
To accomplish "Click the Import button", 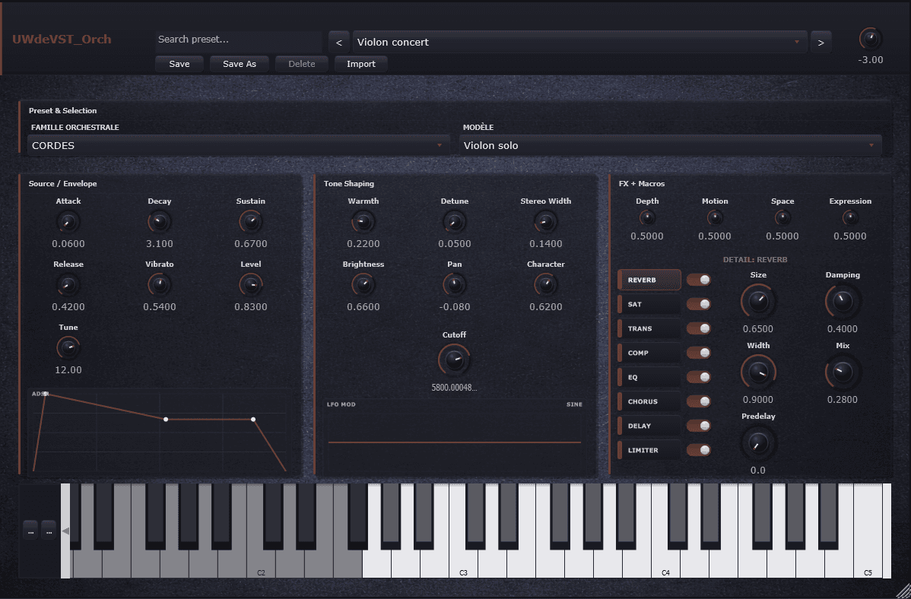I will pos(360,64).
